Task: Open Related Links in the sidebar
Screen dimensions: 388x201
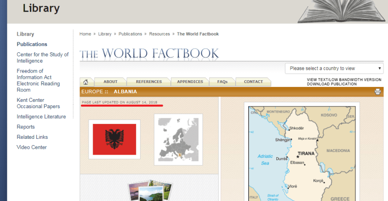Action: click(x=32, y=137)
